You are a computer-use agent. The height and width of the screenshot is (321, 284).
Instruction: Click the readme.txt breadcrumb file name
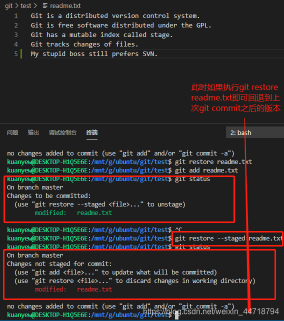point(65,5)
